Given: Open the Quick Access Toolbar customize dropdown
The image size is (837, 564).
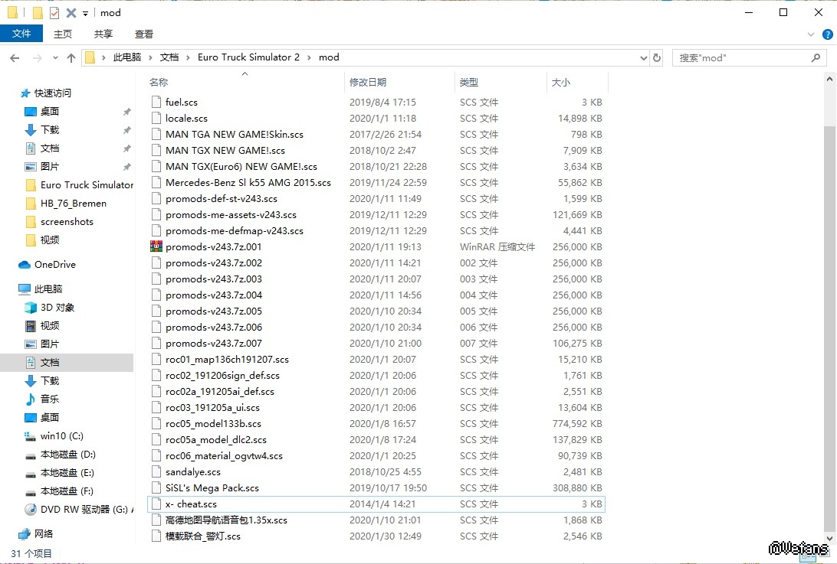Looking at the screenshot, I should pos(85,13).
